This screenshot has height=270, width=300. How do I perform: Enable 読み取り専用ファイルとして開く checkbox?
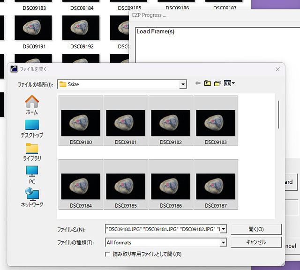pos(108,254)
